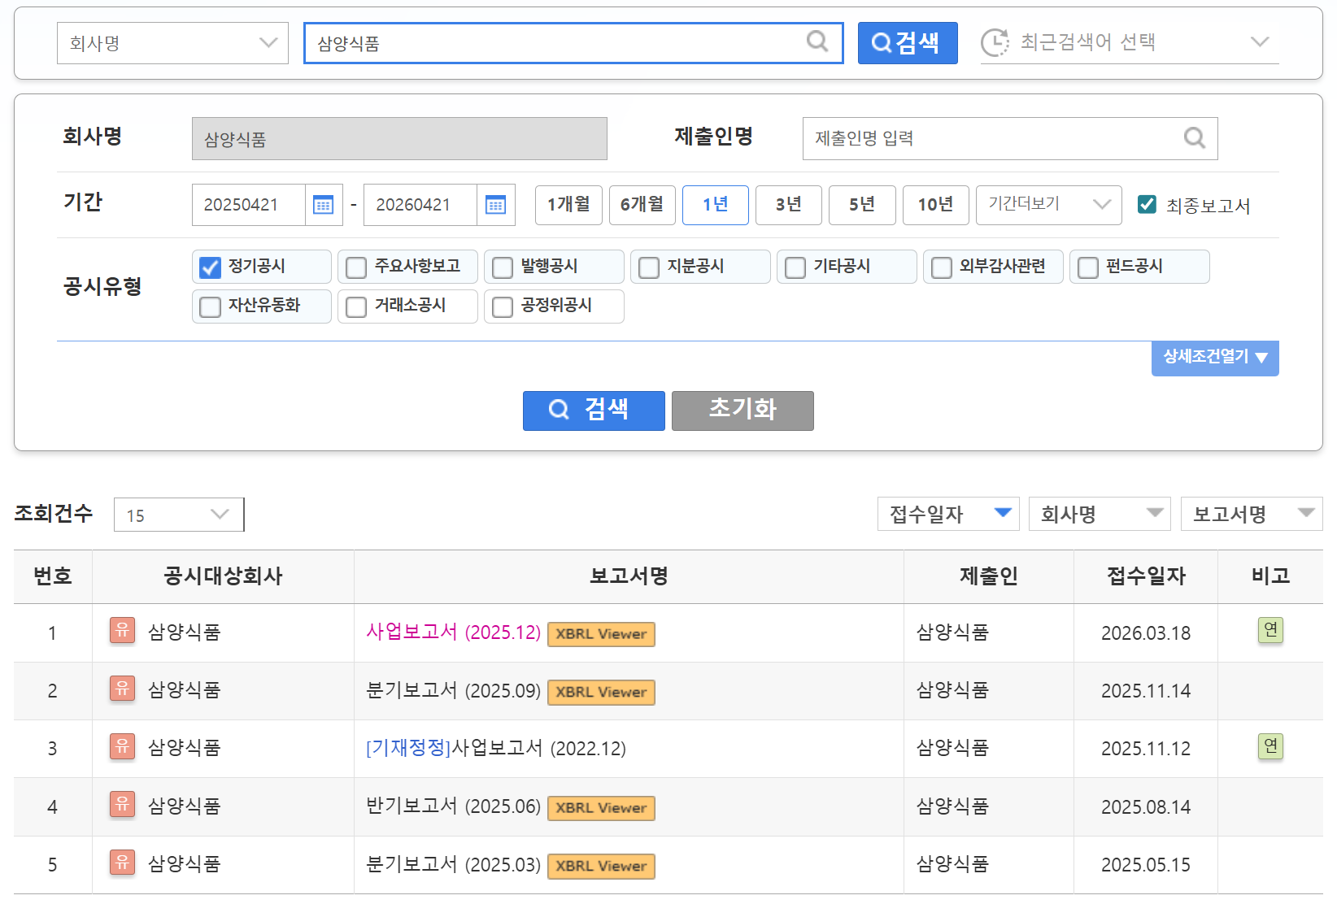Viewport: 1337px width, 904px height.
Task: Open 반기보고서 (2025.06) report link
Action: pos(453,806)
